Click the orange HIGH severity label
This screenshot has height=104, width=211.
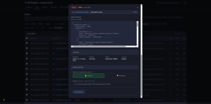80,7
